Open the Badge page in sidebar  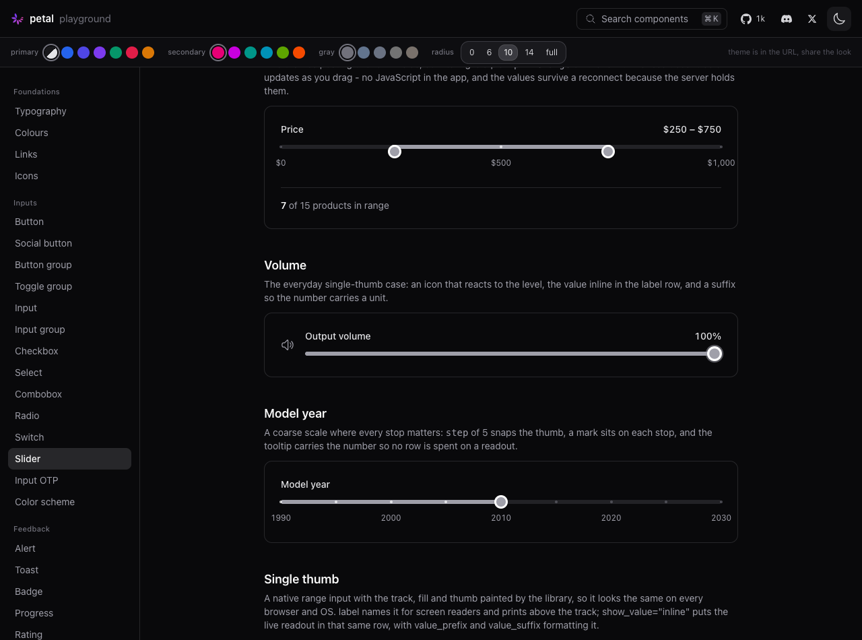[x=69, y=591]
